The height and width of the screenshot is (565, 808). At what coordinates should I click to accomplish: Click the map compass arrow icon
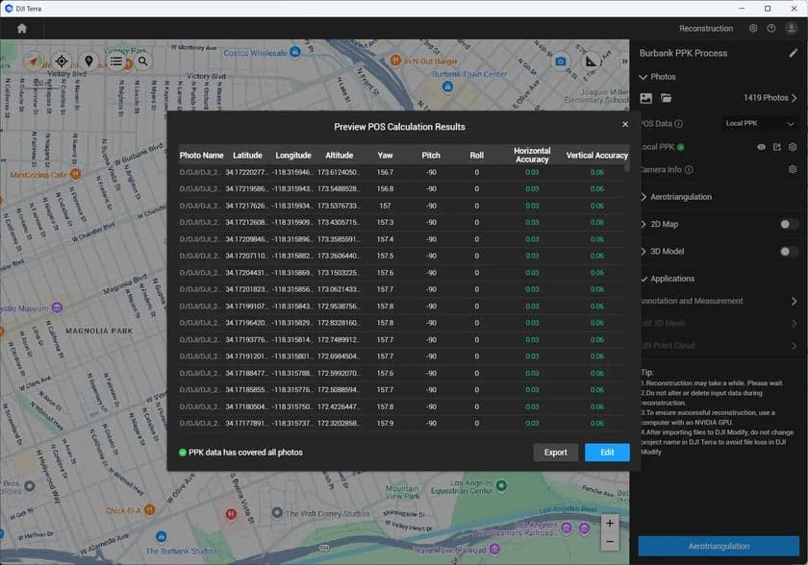(x=34, y=61)
